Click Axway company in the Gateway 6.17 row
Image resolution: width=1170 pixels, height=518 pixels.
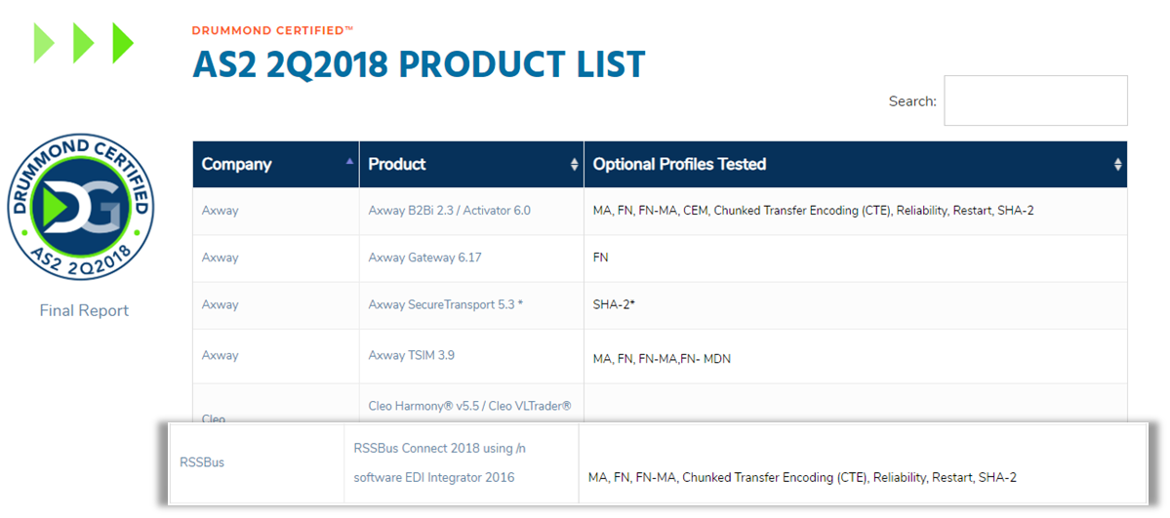tap(221, 258)
